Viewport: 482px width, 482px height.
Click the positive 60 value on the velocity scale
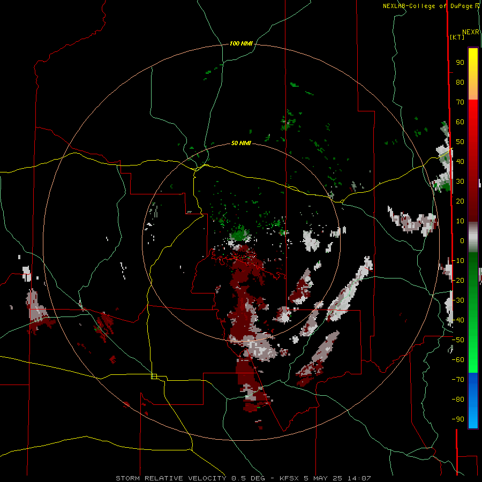tap(460, 122)
